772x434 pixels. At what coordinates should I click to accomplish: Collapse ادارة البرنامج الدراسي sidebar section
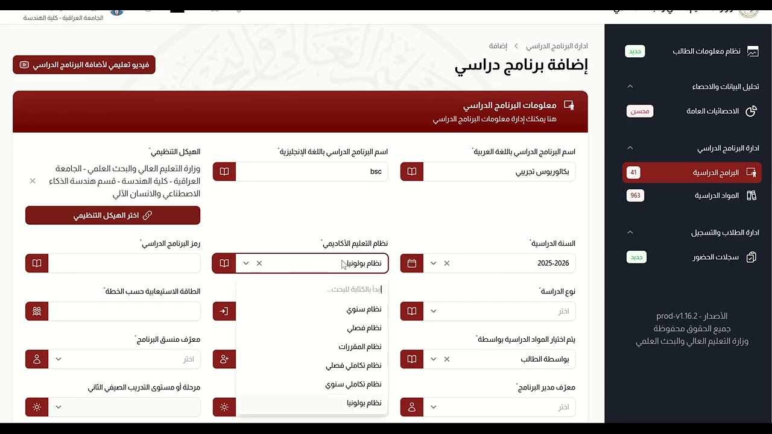click(x=630, y=148)
